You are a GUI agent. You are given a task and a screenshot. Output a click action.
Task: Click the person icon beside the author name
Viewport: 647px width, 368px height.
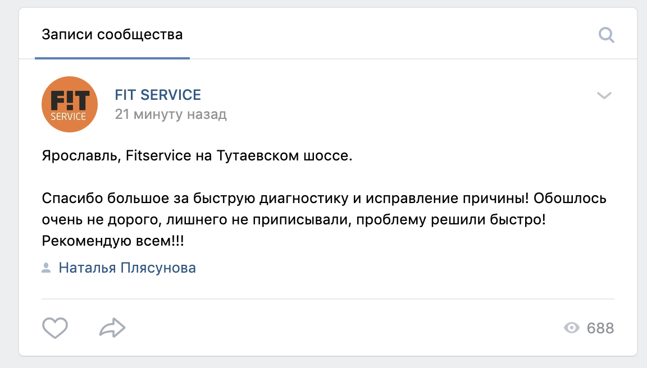coord(46,268)
